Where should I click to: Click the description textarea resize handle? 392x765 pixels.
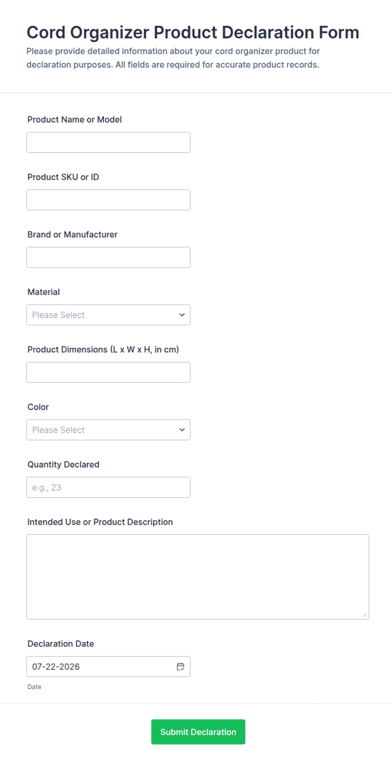(x=365, y=615)
